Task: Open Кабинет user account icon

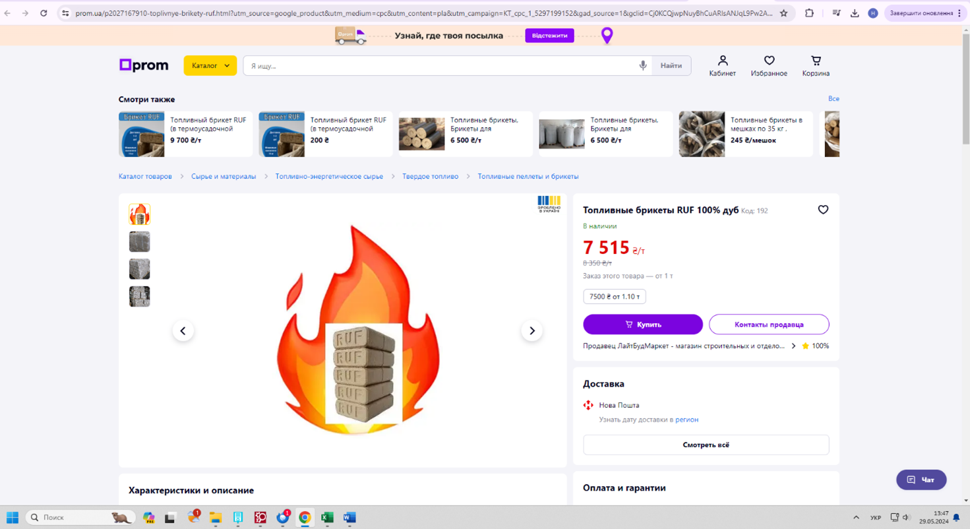Action: point(723,66)
